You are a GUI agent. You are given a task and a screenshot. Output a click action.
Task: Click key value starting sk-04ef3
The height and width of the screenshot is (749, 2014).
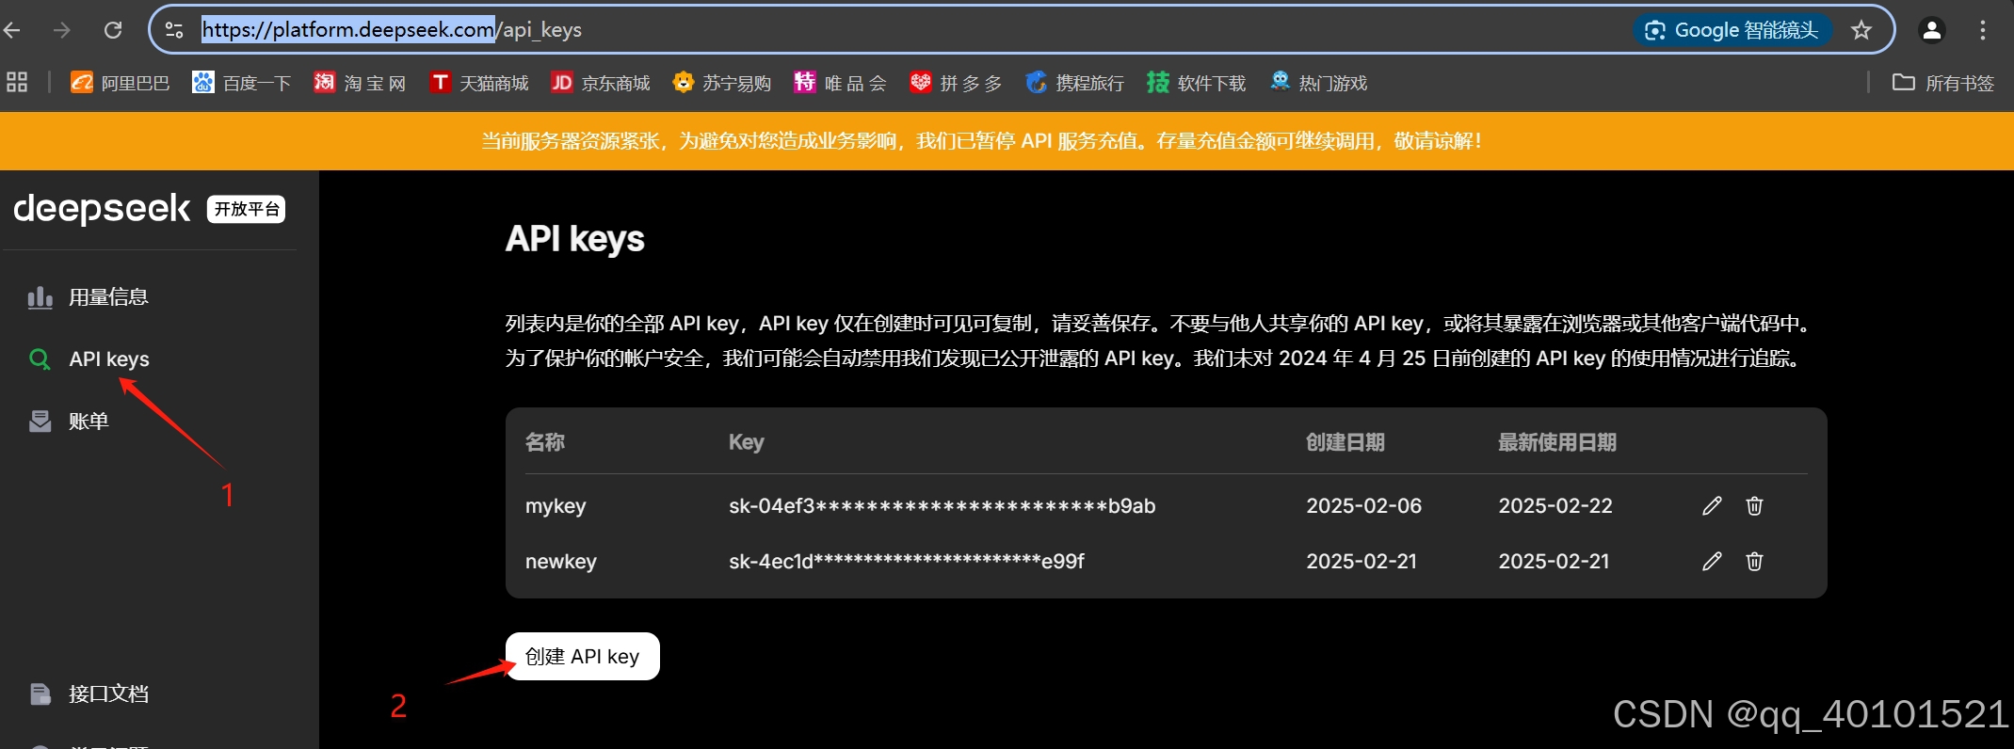[942, 506]
